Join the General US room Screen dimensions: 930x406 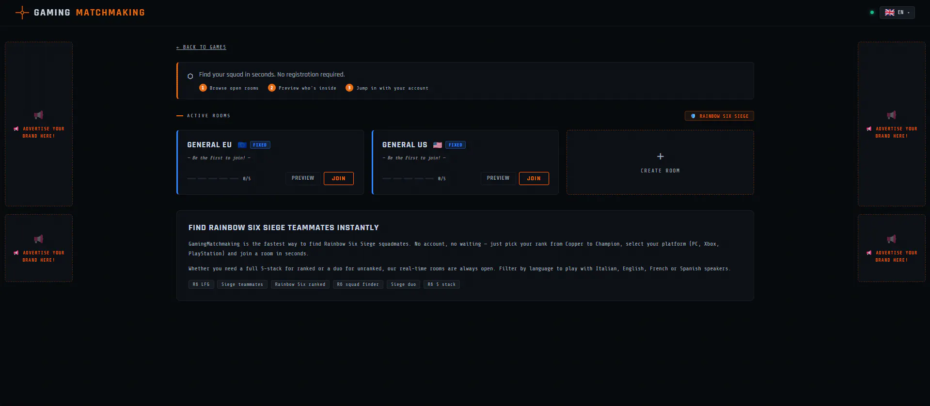pos(534,178)
